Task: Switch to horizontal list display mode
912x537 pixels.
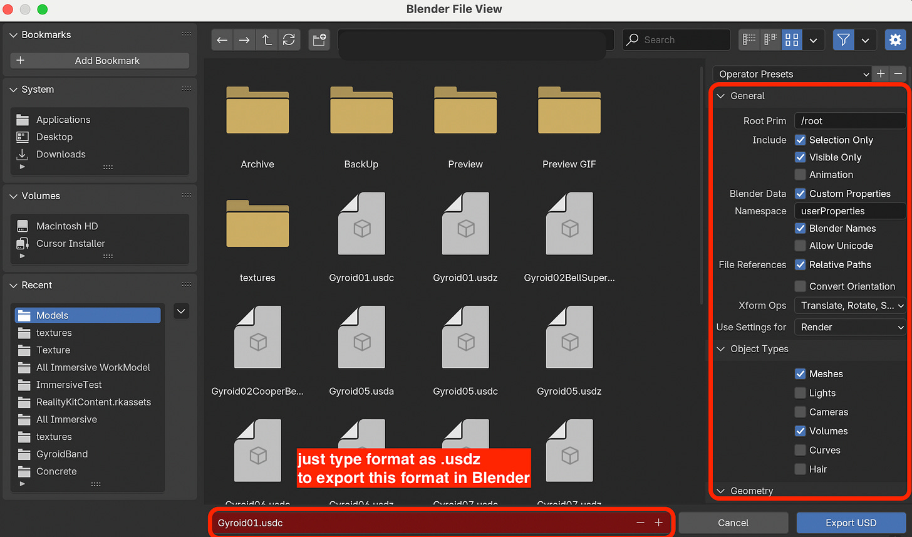Action: click(x=770, y=39)
